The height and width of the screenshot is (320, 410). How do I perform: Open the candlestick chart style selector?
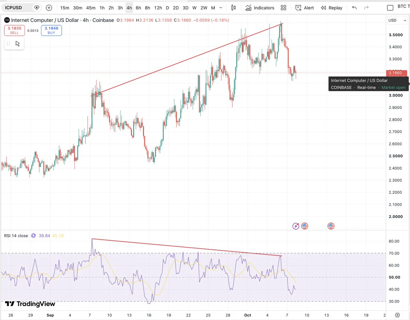pos(234,8)
